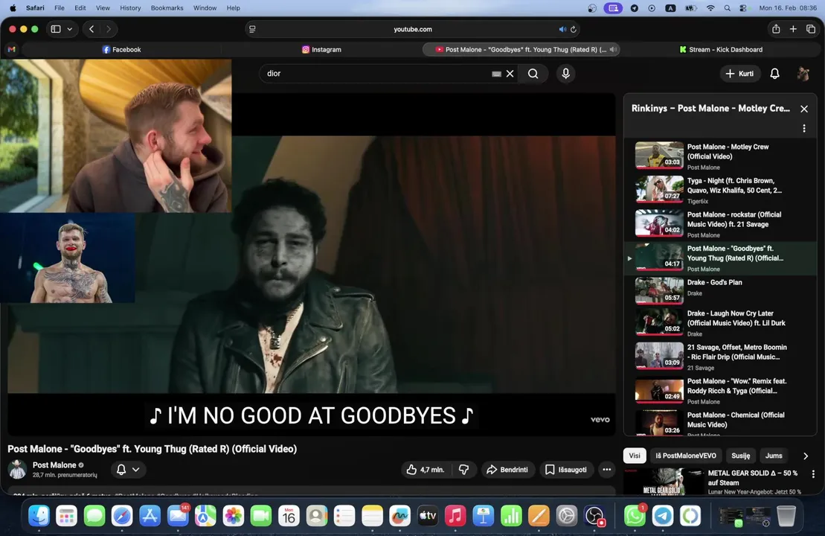Open WhatsApp from the Dock
The height and width of the screenshot is (536, 825).
point(635,515)
